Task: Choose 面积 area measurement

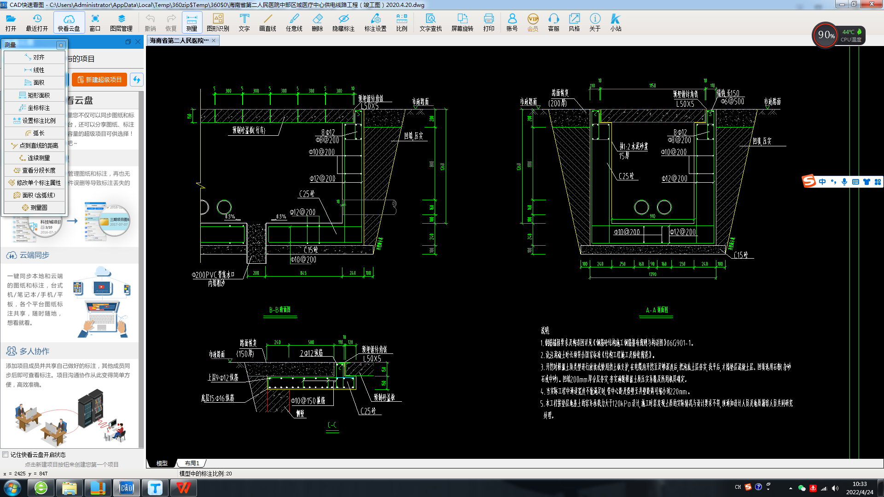Action: (35, 82)
